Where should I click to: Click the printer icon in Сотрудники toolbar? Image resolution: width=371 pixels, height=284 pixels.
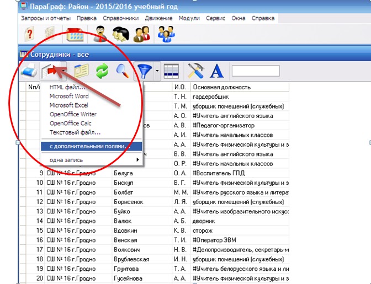tap(29, 71)
